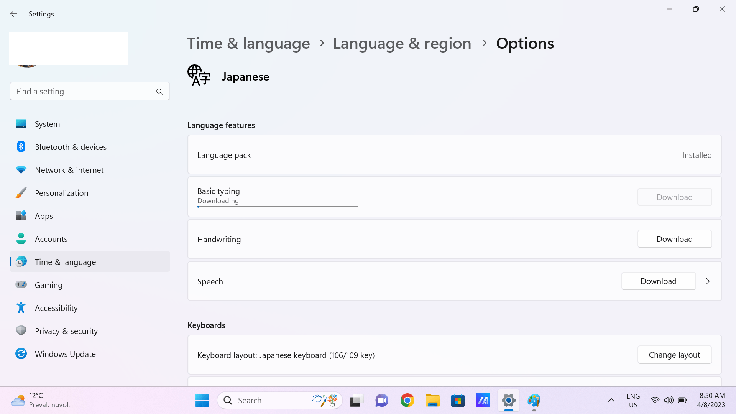Open the Wi-Fi network tray icon
The image size is (736, 414).
pyautogui.click(x=655, y=401)
